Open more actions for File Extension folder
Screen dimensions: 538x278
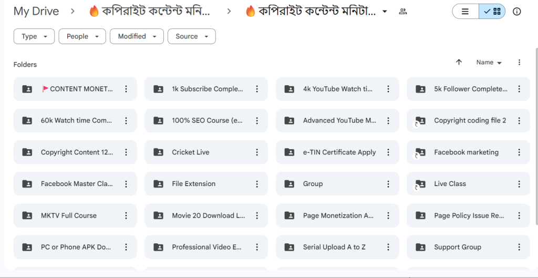pyautogui.click(x=257, y=183)
